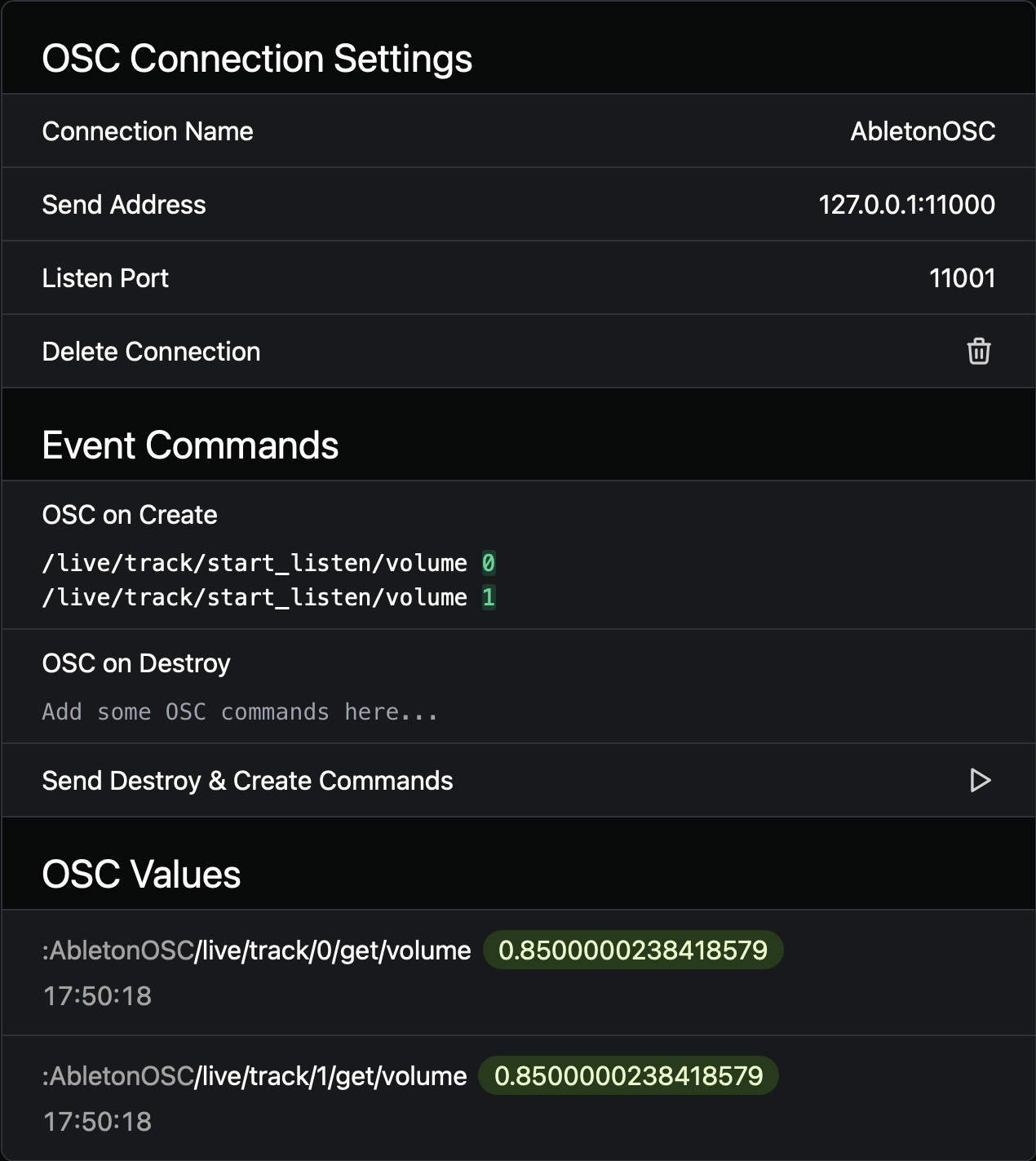Click the trash icon to delete connection

pos(978,351)
